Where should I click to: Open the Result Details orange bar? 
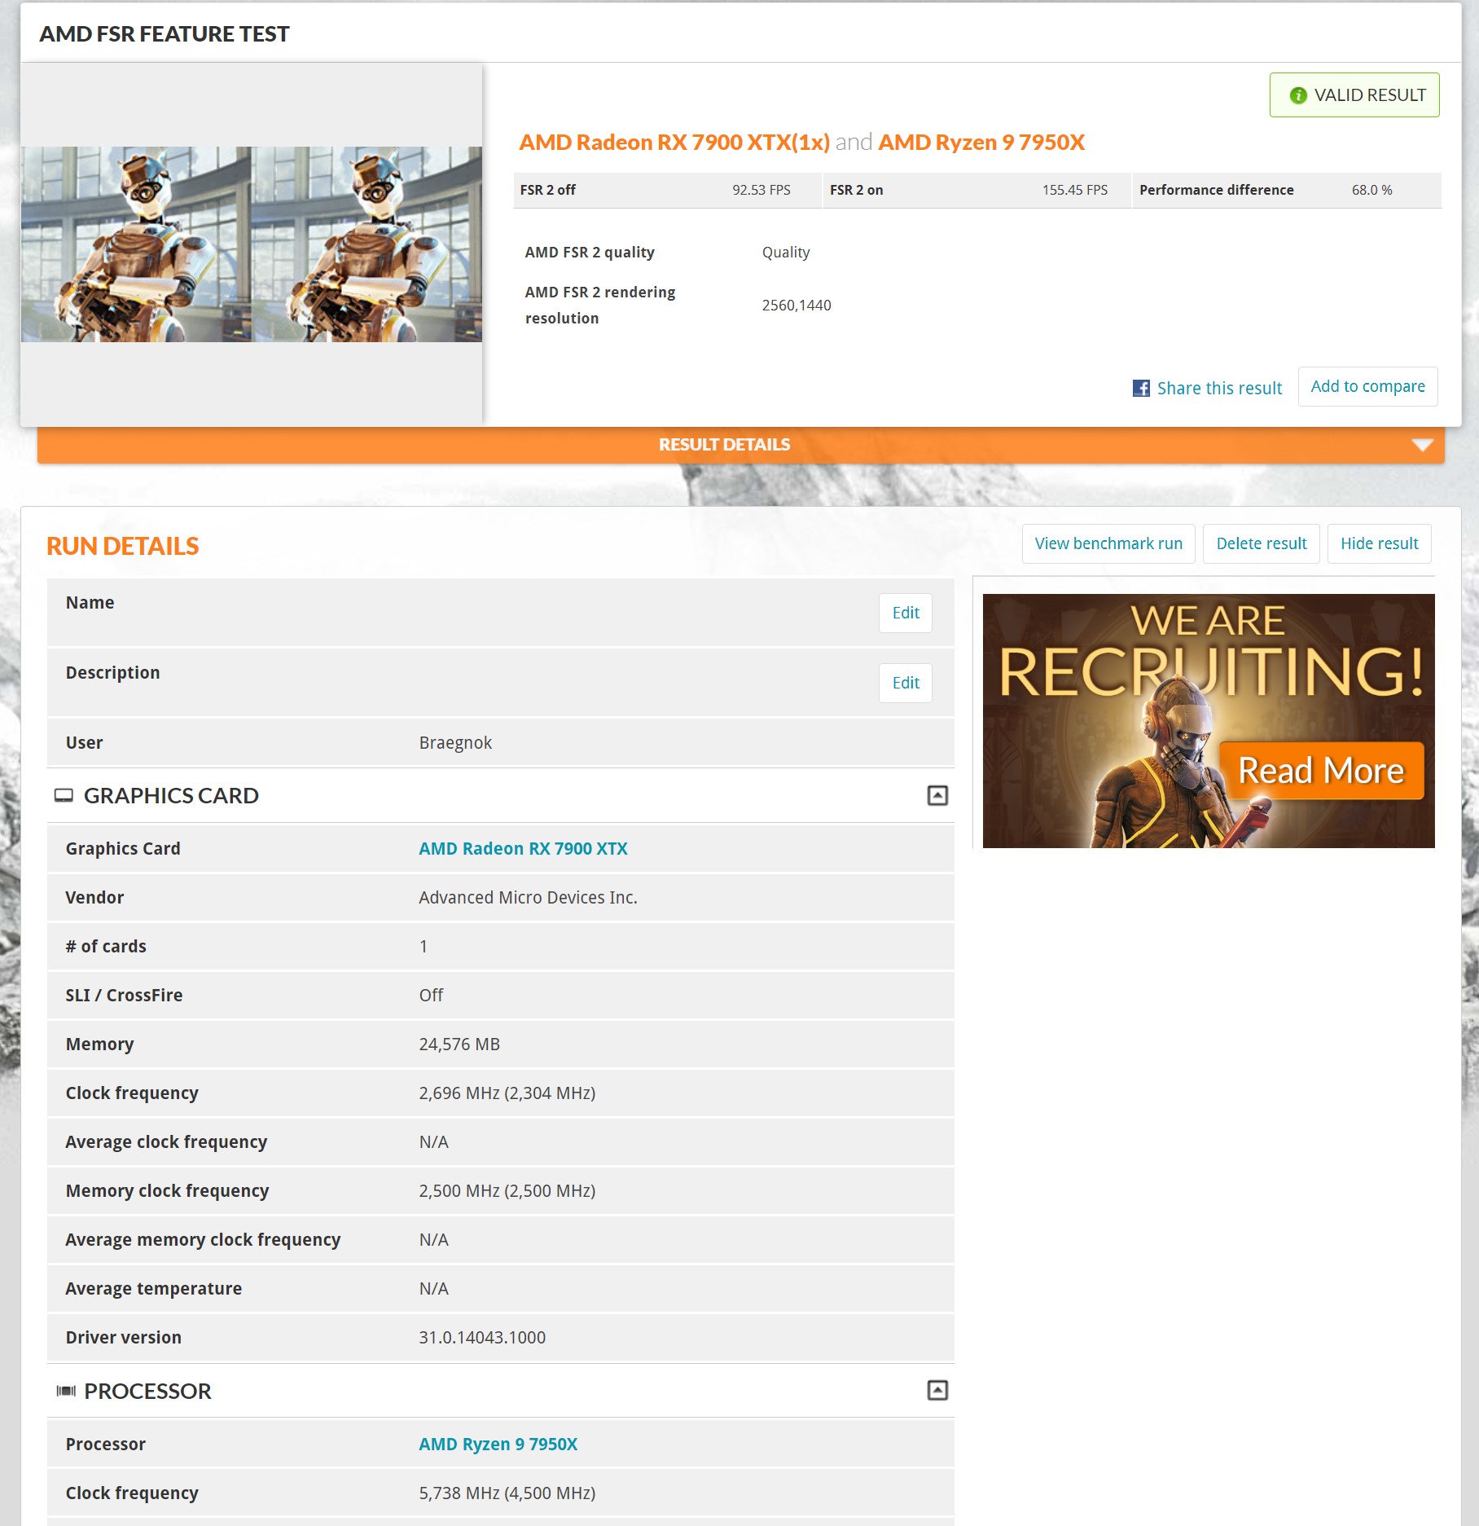(740, 445)
